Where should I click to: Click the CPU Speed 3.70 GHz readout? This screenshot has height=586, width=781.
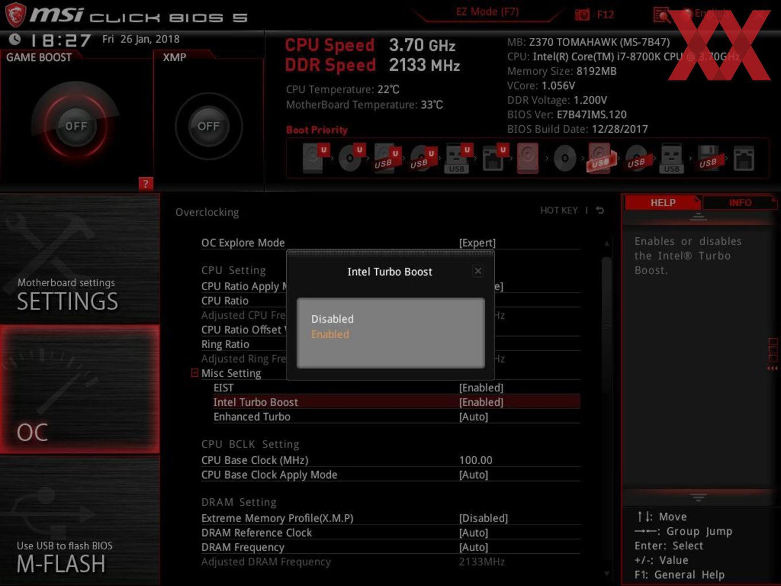(x=370, y=45)
